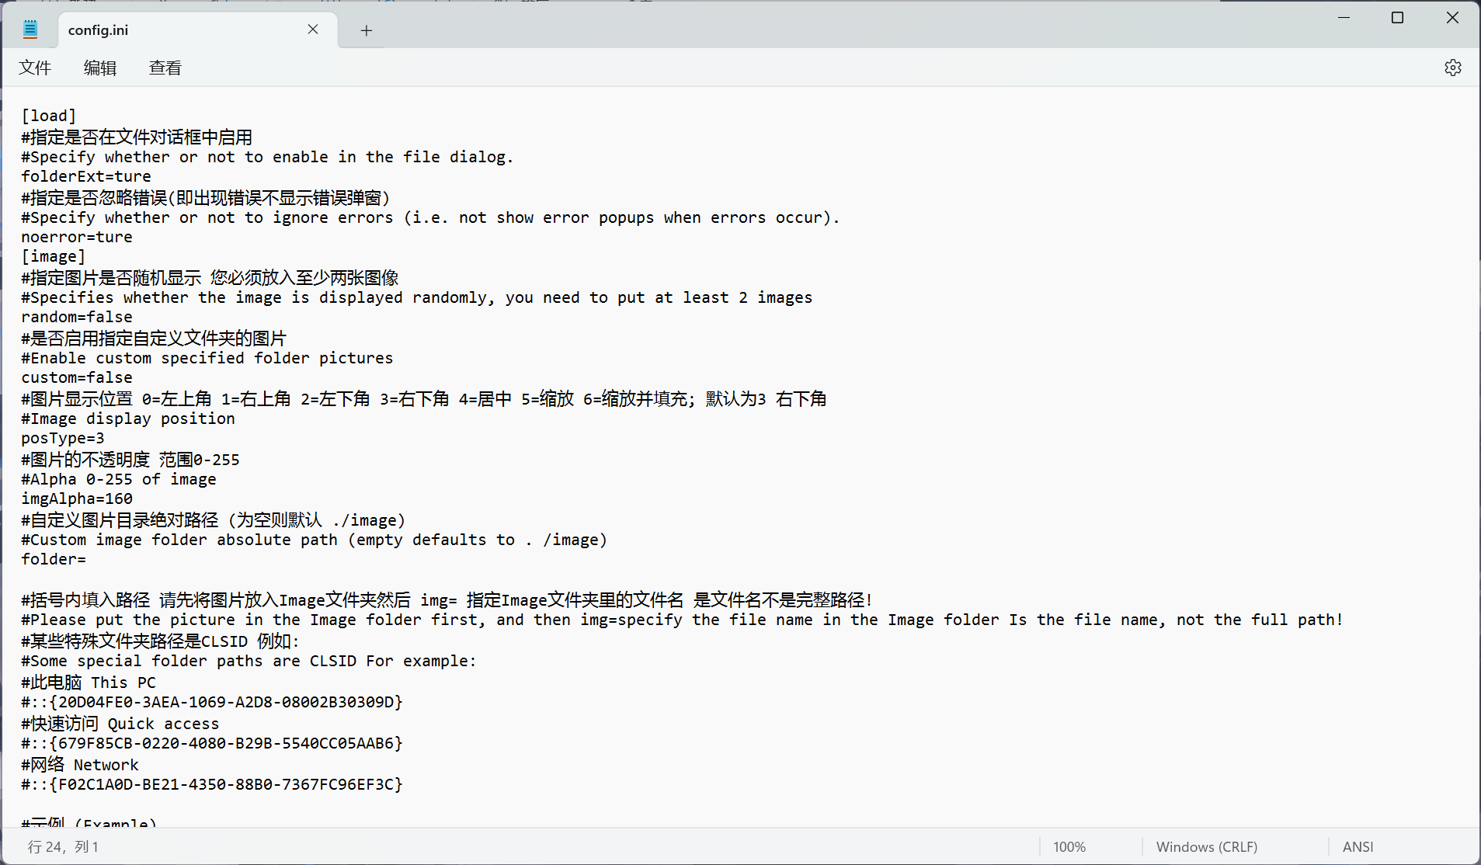Open the 查看 menu
The image size is (1481, 865).
click(x=165, y=68)
